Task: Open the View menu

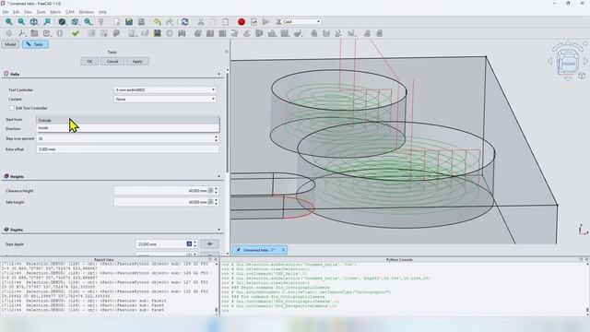Action: (28, 12)
